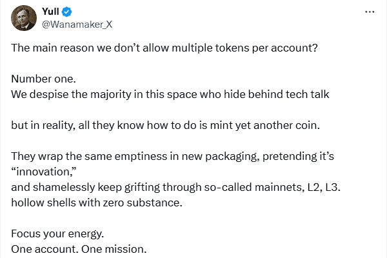Click the "They wrap the same emptiness" line

point(172,157)
